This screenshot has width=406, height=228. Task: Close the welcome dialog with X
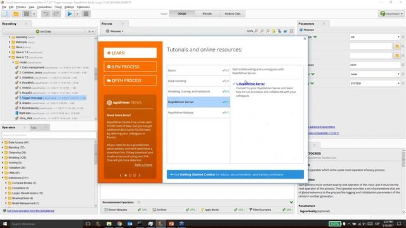[304, 39]
